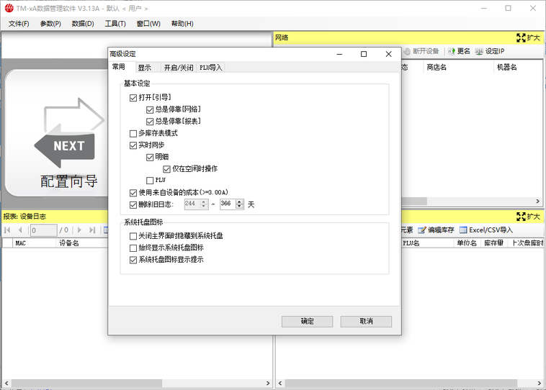Click the Set IP (设定IP) toolbar icon
This screenshot has height=390, width=546.
(x=479, y=51)
